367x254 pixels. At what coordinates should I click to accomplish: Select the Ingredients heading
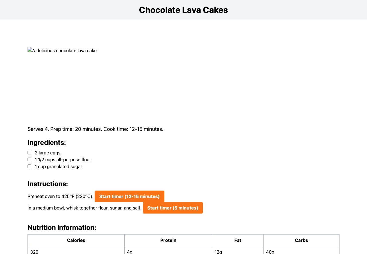[47, 143]
